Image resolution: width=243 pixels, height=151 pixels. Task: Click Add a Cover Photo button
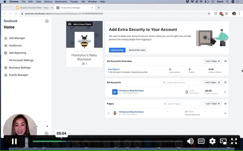pyautogui.click(x=80, y=24)
